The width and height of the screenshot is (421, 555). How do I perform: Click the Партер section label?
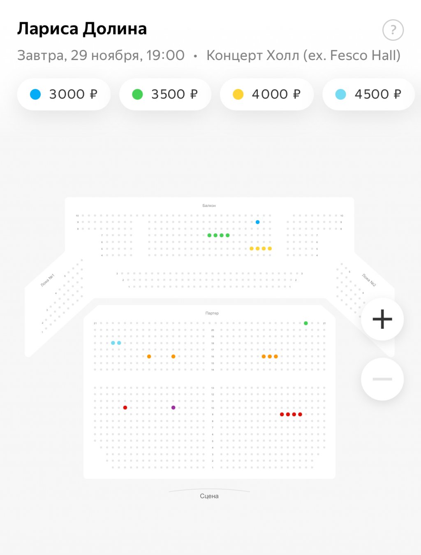pos(212,313)
